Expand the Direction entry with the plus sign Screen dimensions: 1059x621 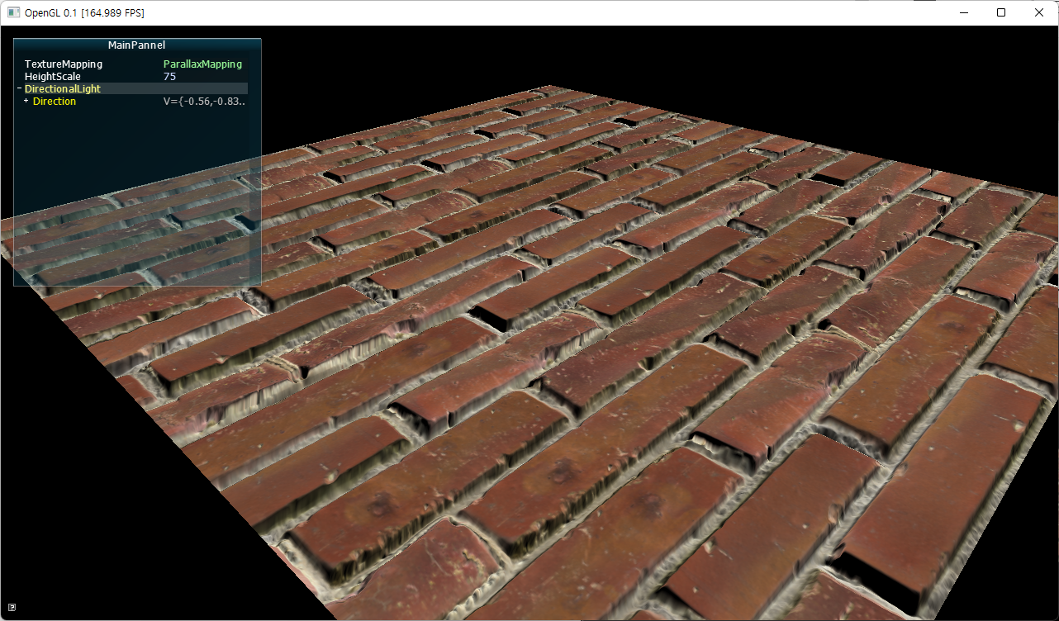click(x=26, y=101)
